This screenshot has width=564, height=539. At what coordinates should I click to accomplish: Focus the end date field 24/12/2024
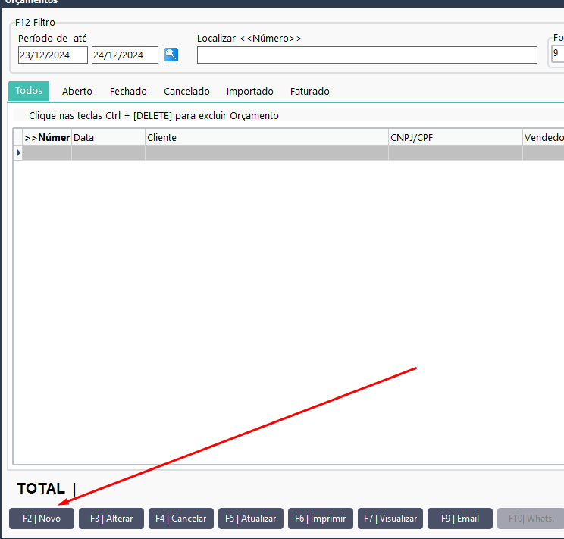click(125, 55)
